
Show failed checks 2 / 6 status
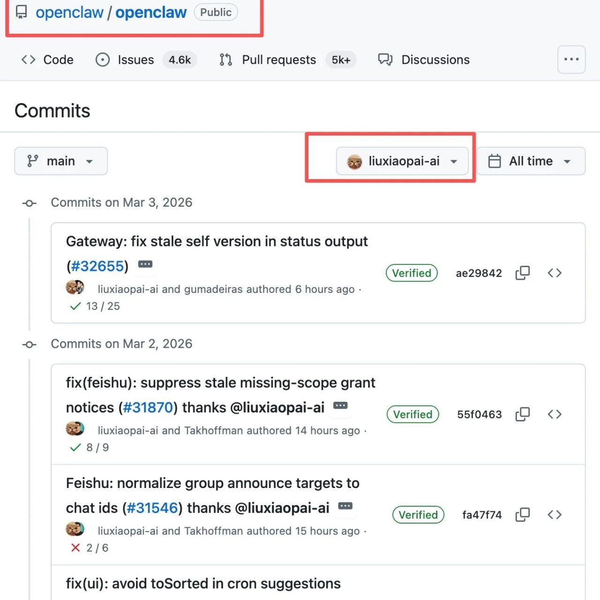90,547
